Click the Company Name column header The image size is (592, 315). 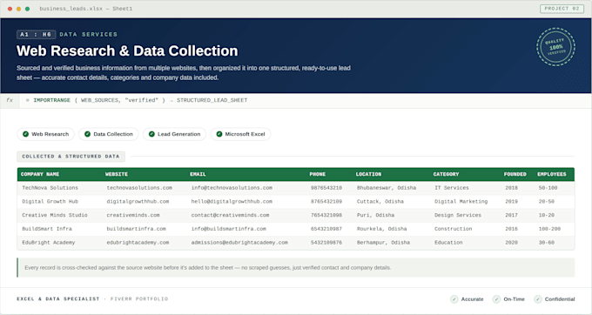coord(40,174)
